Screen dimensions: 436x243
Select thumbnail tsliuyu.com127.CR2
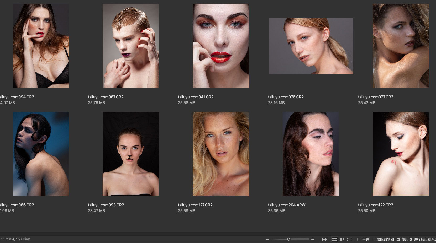[220, 154]
